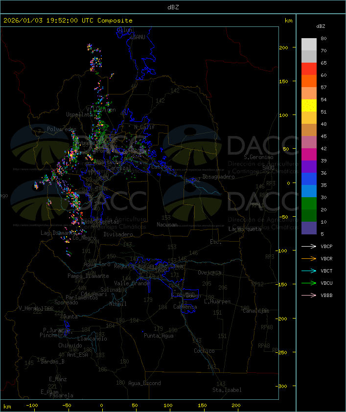The image size is (346, 412).
Task: Click the cyan VBCT arrow icon
Action: pos(309,271)
